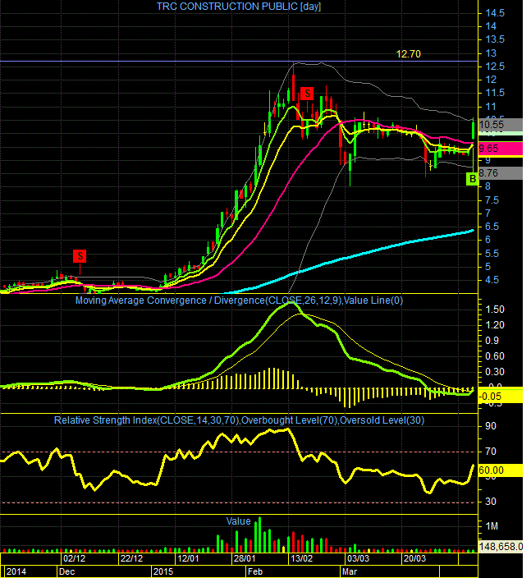This screenshot has height=578, width=531.
Task: Click the pink 9.65 moving average price tag
Action: tap(500, 149)
